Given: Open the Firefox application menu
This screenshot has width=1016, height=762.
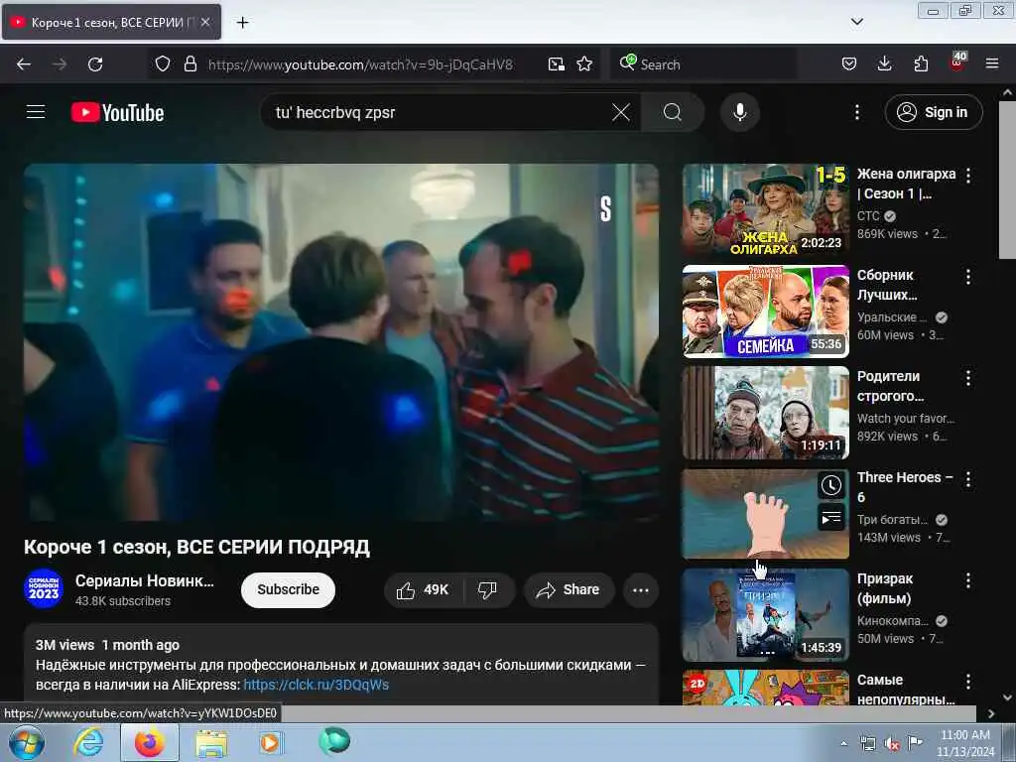Looking at the screenshot, I should 992,64.
